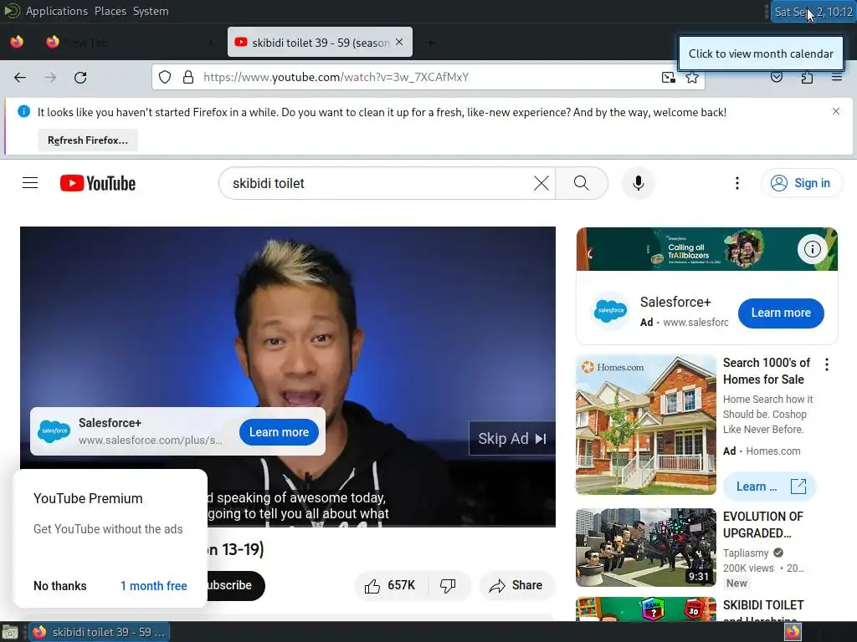Start voice search with the microphone
The image size is (857, 642).
tap(638, 183)
